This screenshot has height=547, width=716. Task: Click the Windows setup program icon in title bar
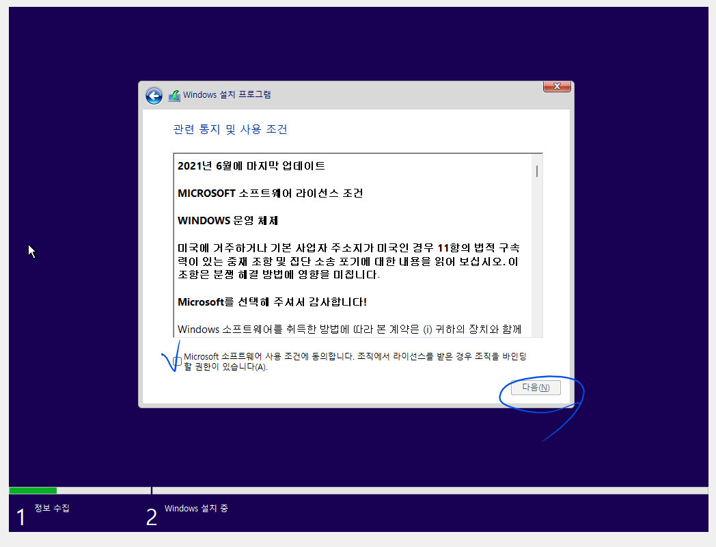click(x=174, y=96)
